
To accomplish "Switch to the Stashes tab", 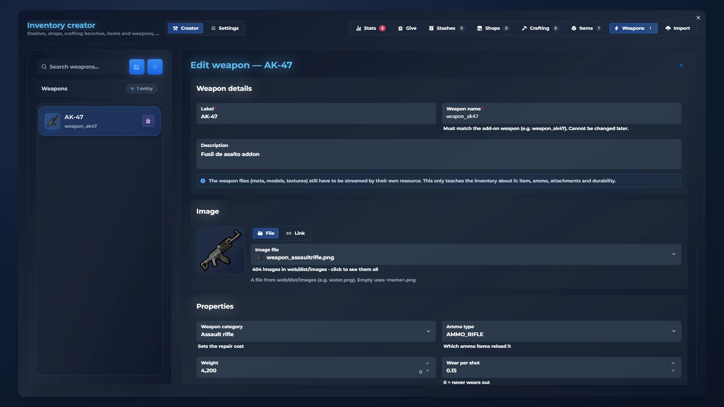I will coord(446,28).
